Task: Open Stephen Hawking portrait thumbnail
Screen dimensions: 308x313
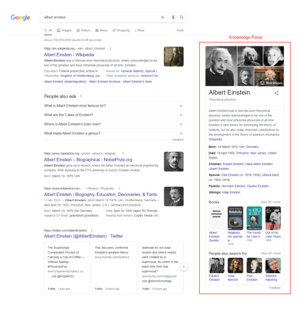Action: 273,265
